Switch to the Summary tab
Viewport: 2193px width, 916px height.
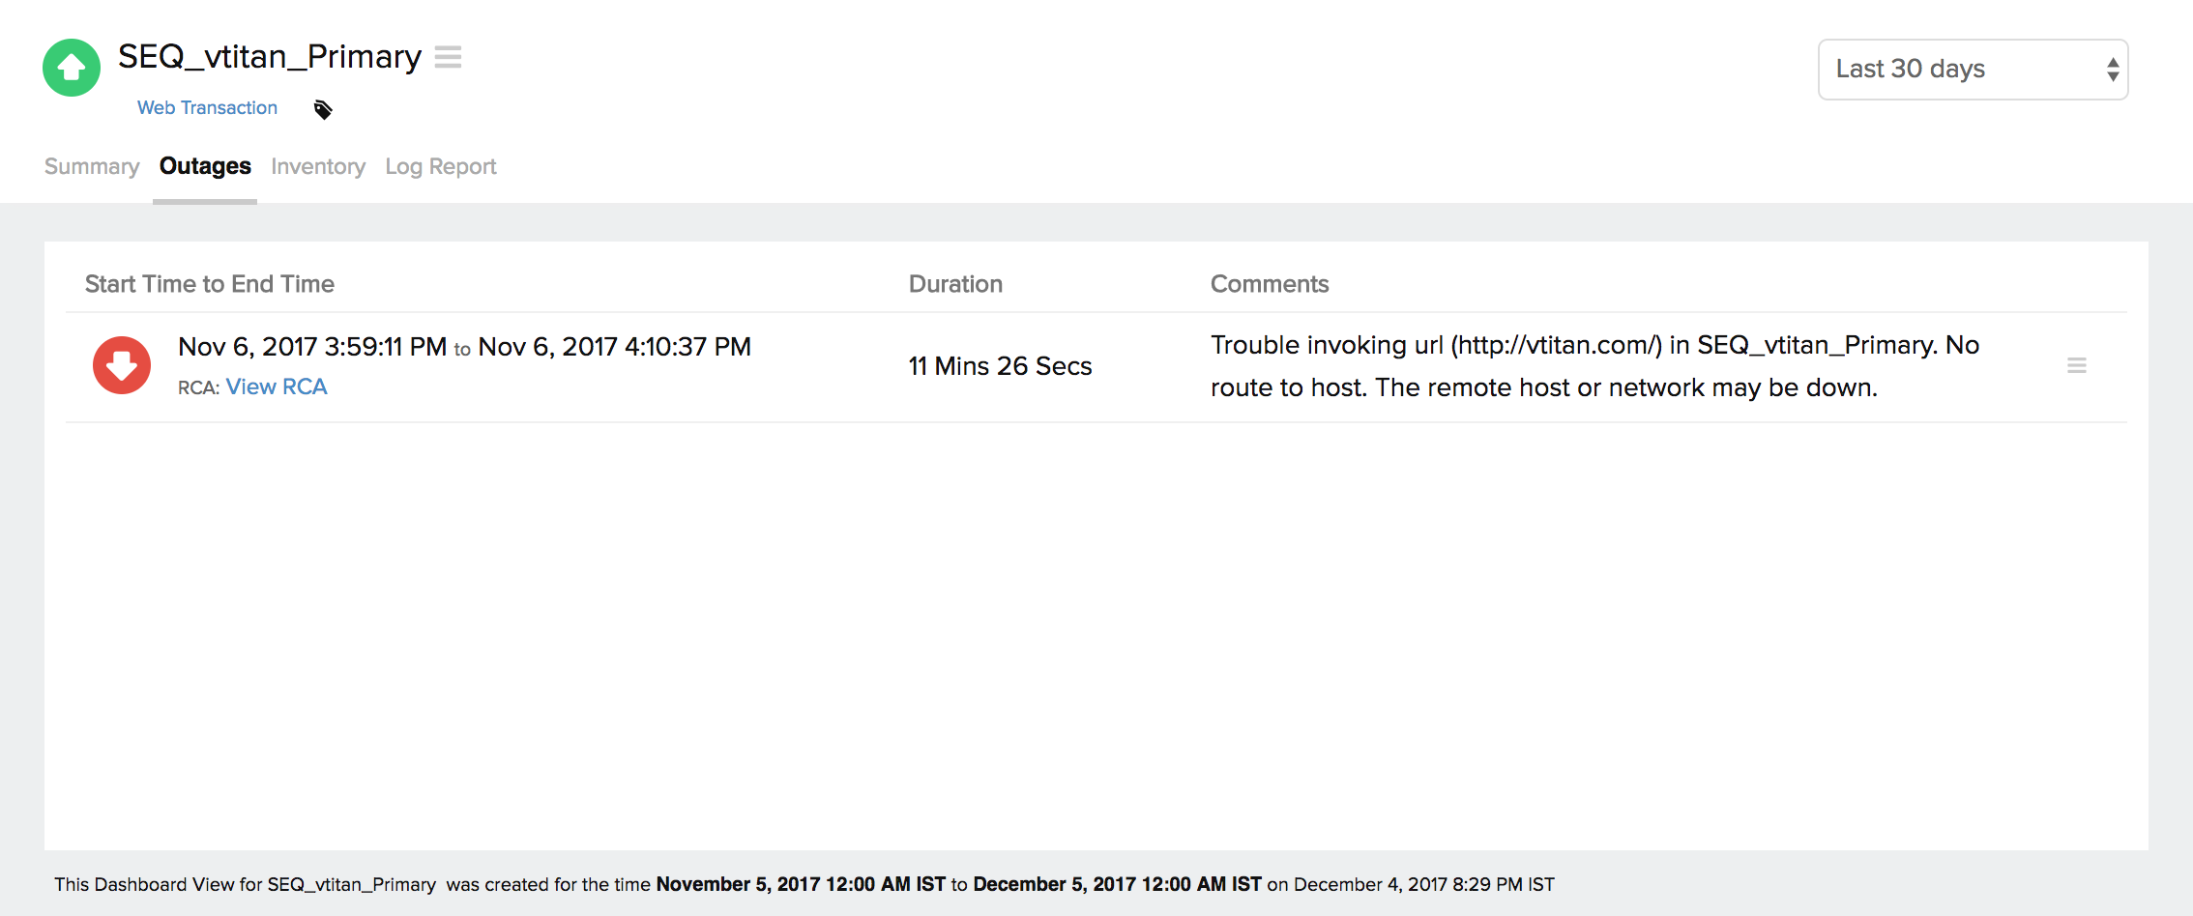(x=92, y=167)
